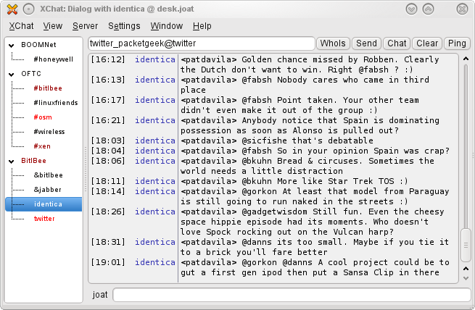Open the View menu
Screen dimensions: 475x310
[x=53, y=26]
